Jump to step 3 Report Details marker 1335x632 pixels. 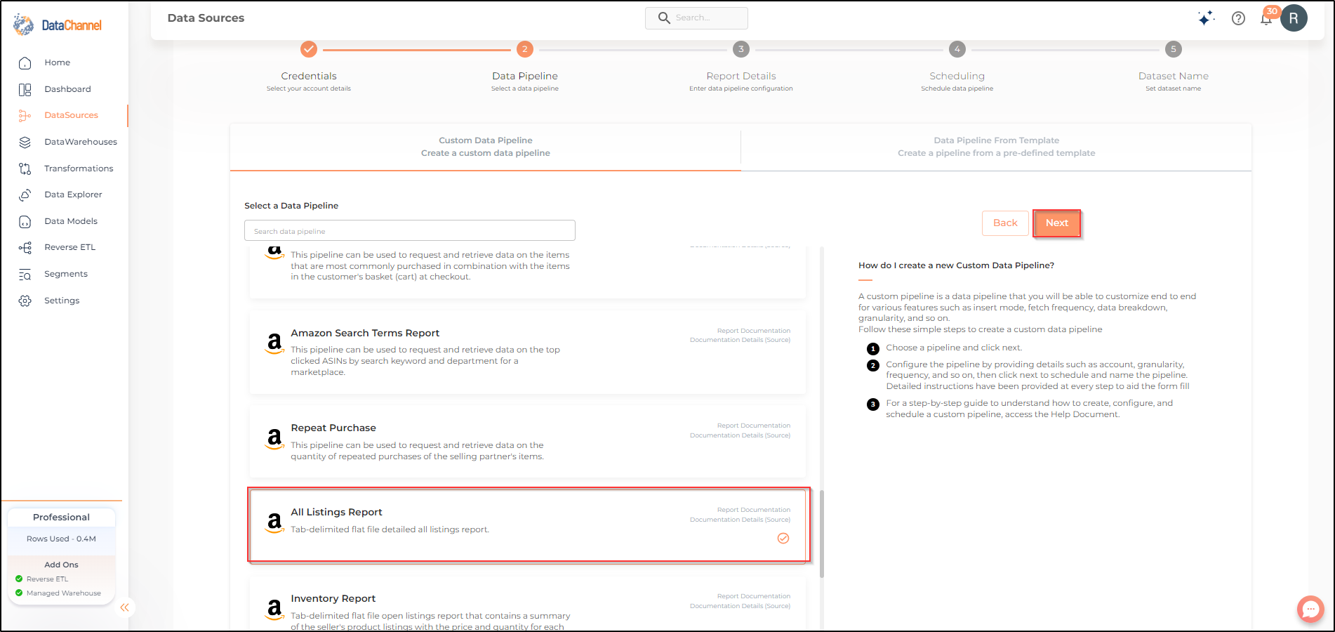coord(741,49)
